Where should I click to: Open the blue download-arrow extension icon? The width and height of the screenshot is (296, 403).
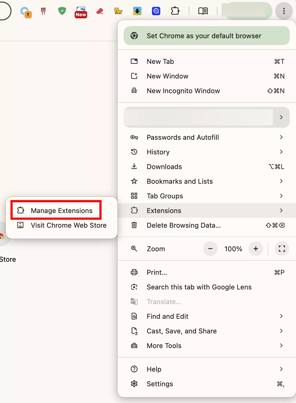[137, 11]
